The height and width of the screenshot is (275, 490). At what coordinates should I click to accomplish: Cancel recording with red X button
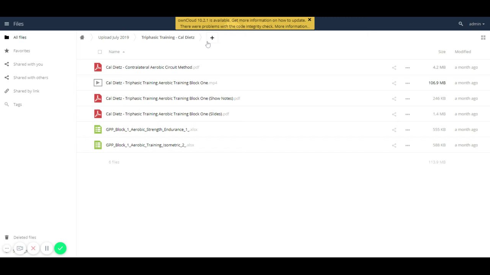click(x=33, y=249)
